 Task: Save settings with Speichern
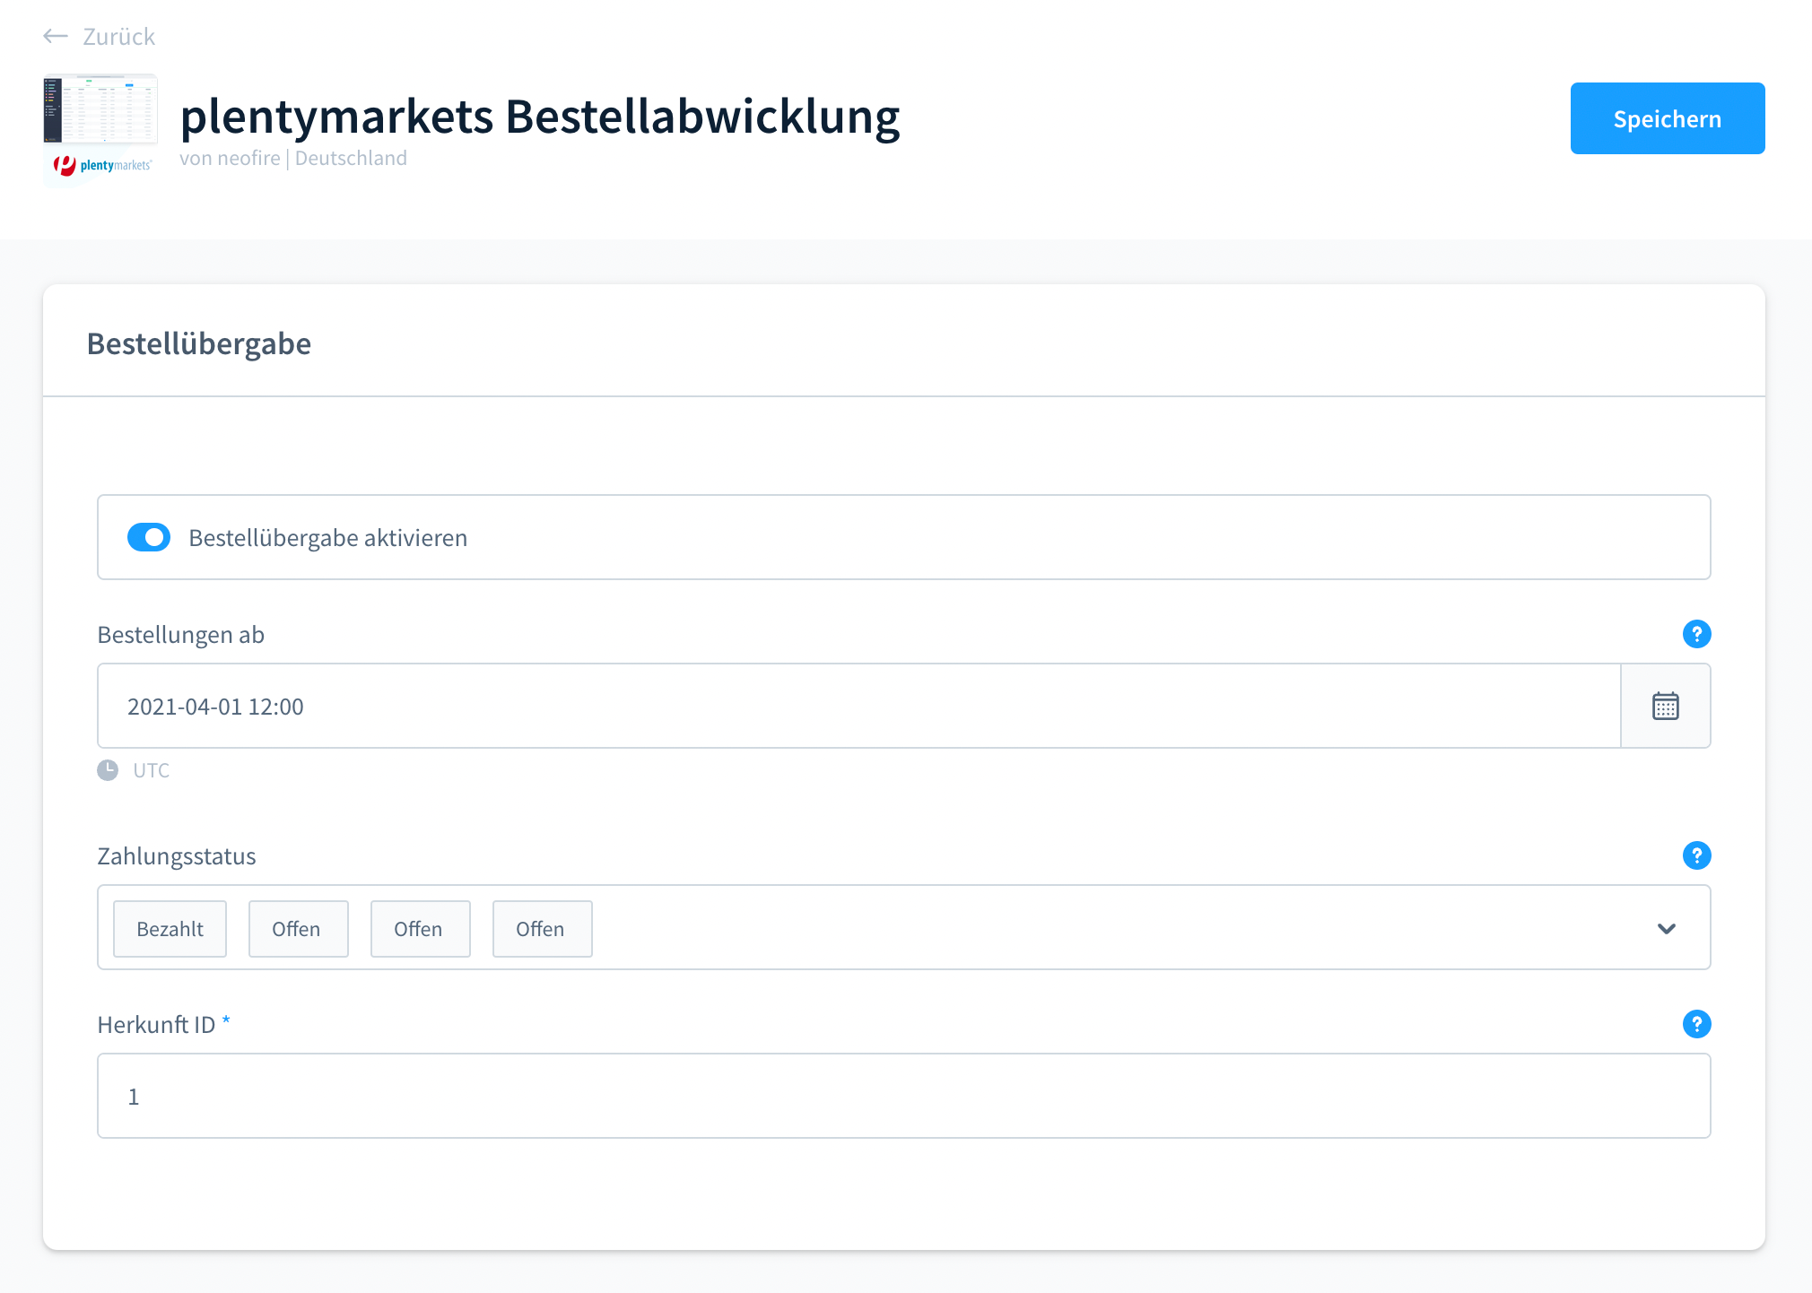coord(1668,118)
